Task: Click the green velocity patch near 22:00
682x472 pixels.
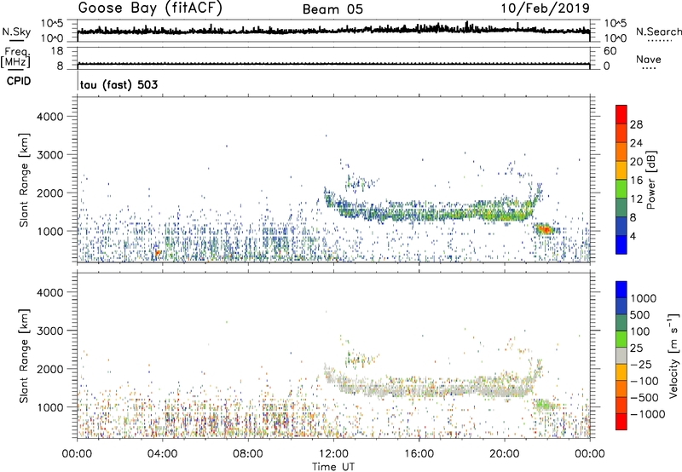Action: pos(544,405)
